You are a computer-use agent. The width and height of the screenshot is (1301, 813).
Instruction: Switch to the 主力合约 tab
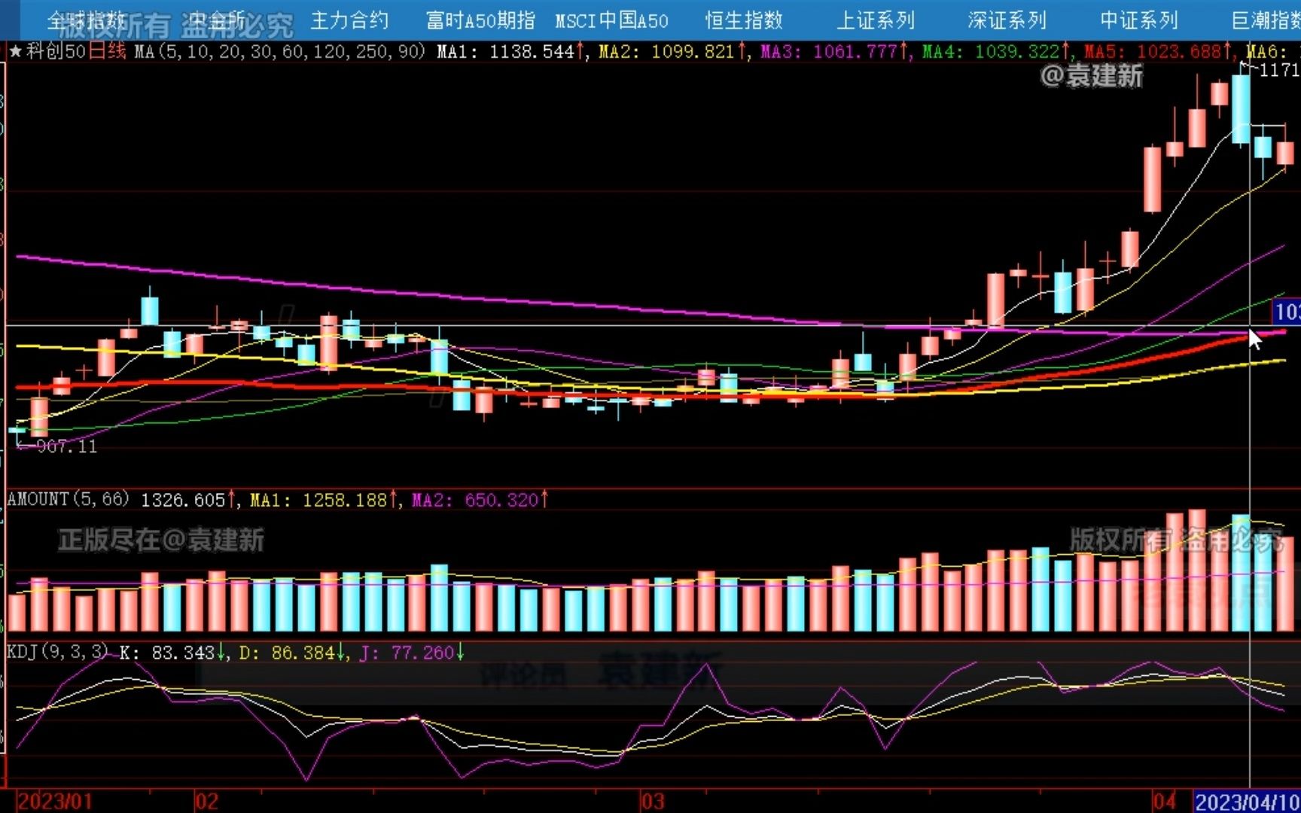coord(349,20)
